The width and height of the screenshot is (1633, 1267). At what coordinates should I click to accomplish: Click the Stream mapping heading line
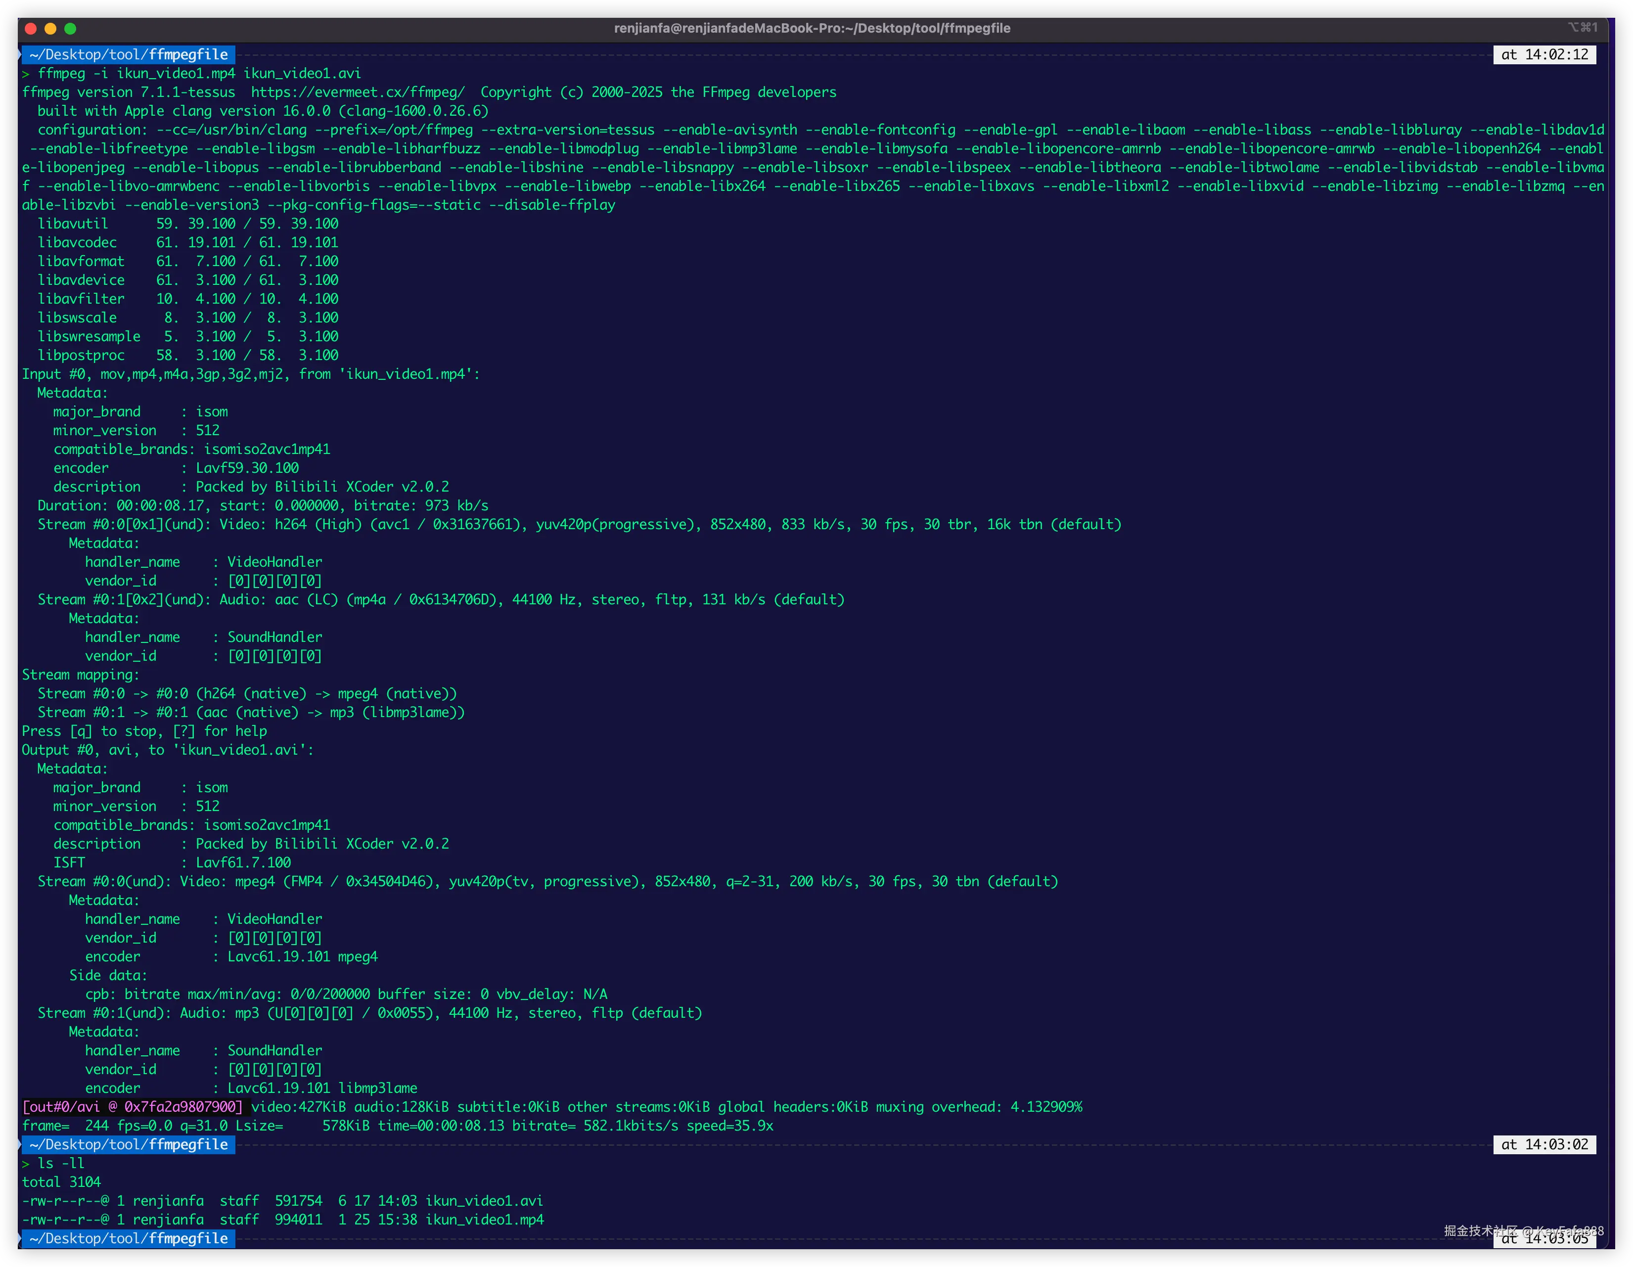[81, 675]
